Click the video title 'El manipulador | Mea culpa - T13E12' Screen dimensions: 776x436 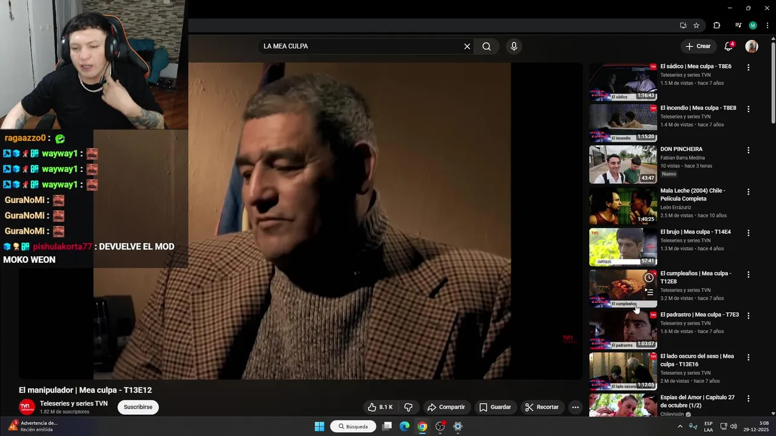point(85,390)
